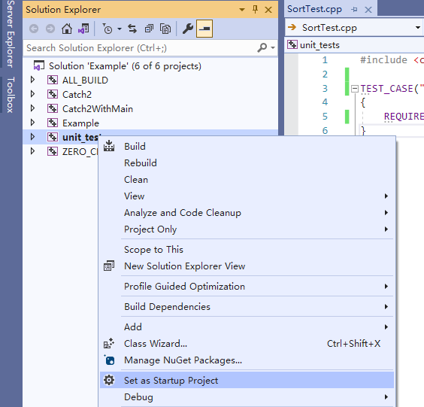Click the Forward navigation arrow in Solution Explorer
Screen dimensions: 424x407
click(50, 29)
